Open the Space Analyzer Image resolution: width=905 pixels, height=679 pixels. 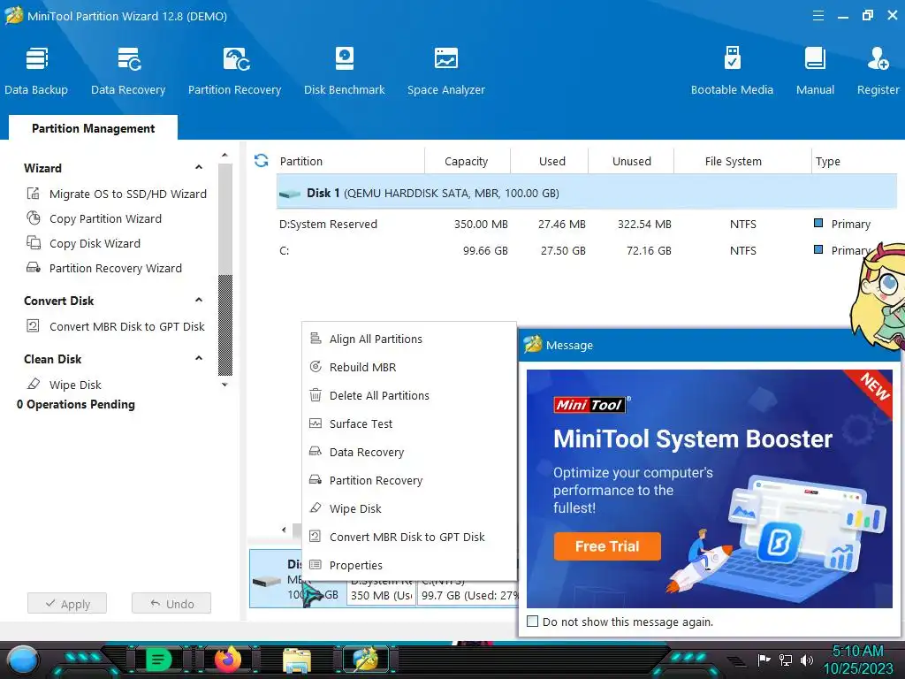click(x=446, y=71)
